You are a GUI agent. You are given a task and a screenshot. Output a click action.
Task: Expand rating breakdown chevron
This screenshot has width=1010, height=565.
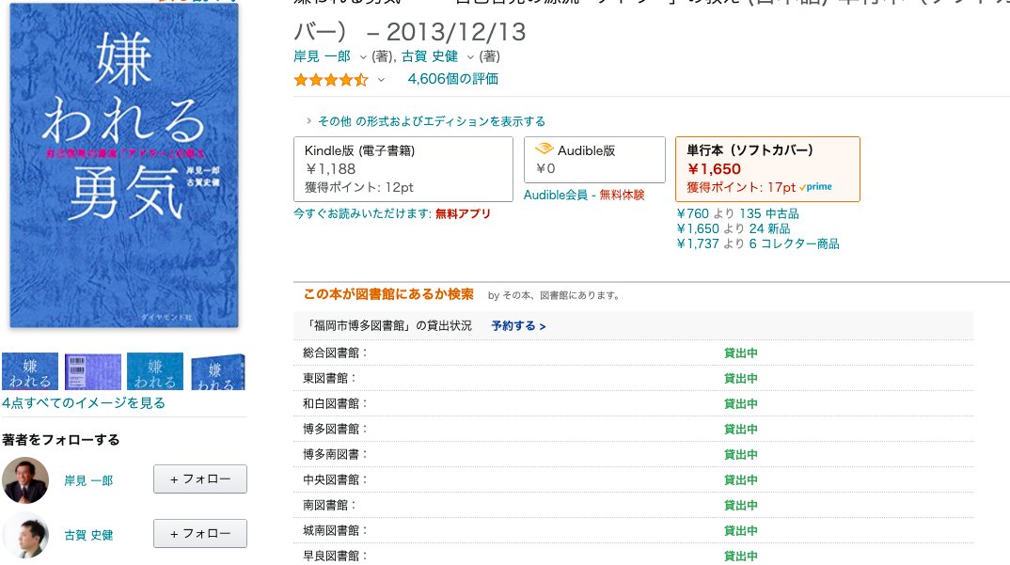[x=381, y=80]
